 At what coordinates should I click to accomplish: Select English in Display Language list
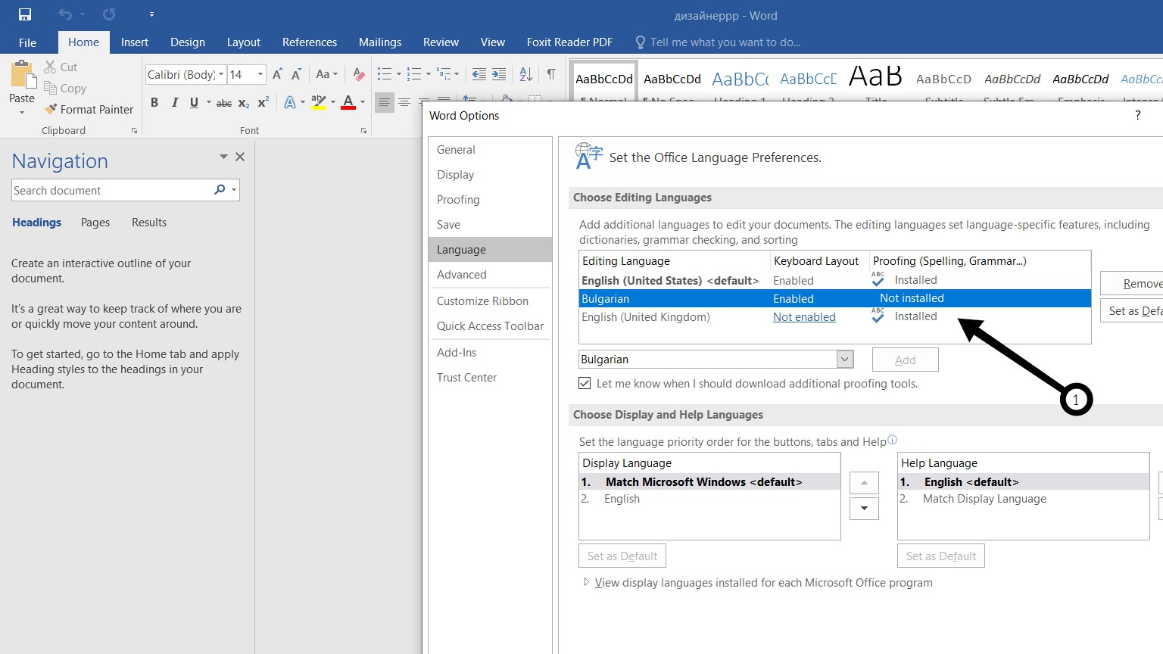tap(709, 499)
